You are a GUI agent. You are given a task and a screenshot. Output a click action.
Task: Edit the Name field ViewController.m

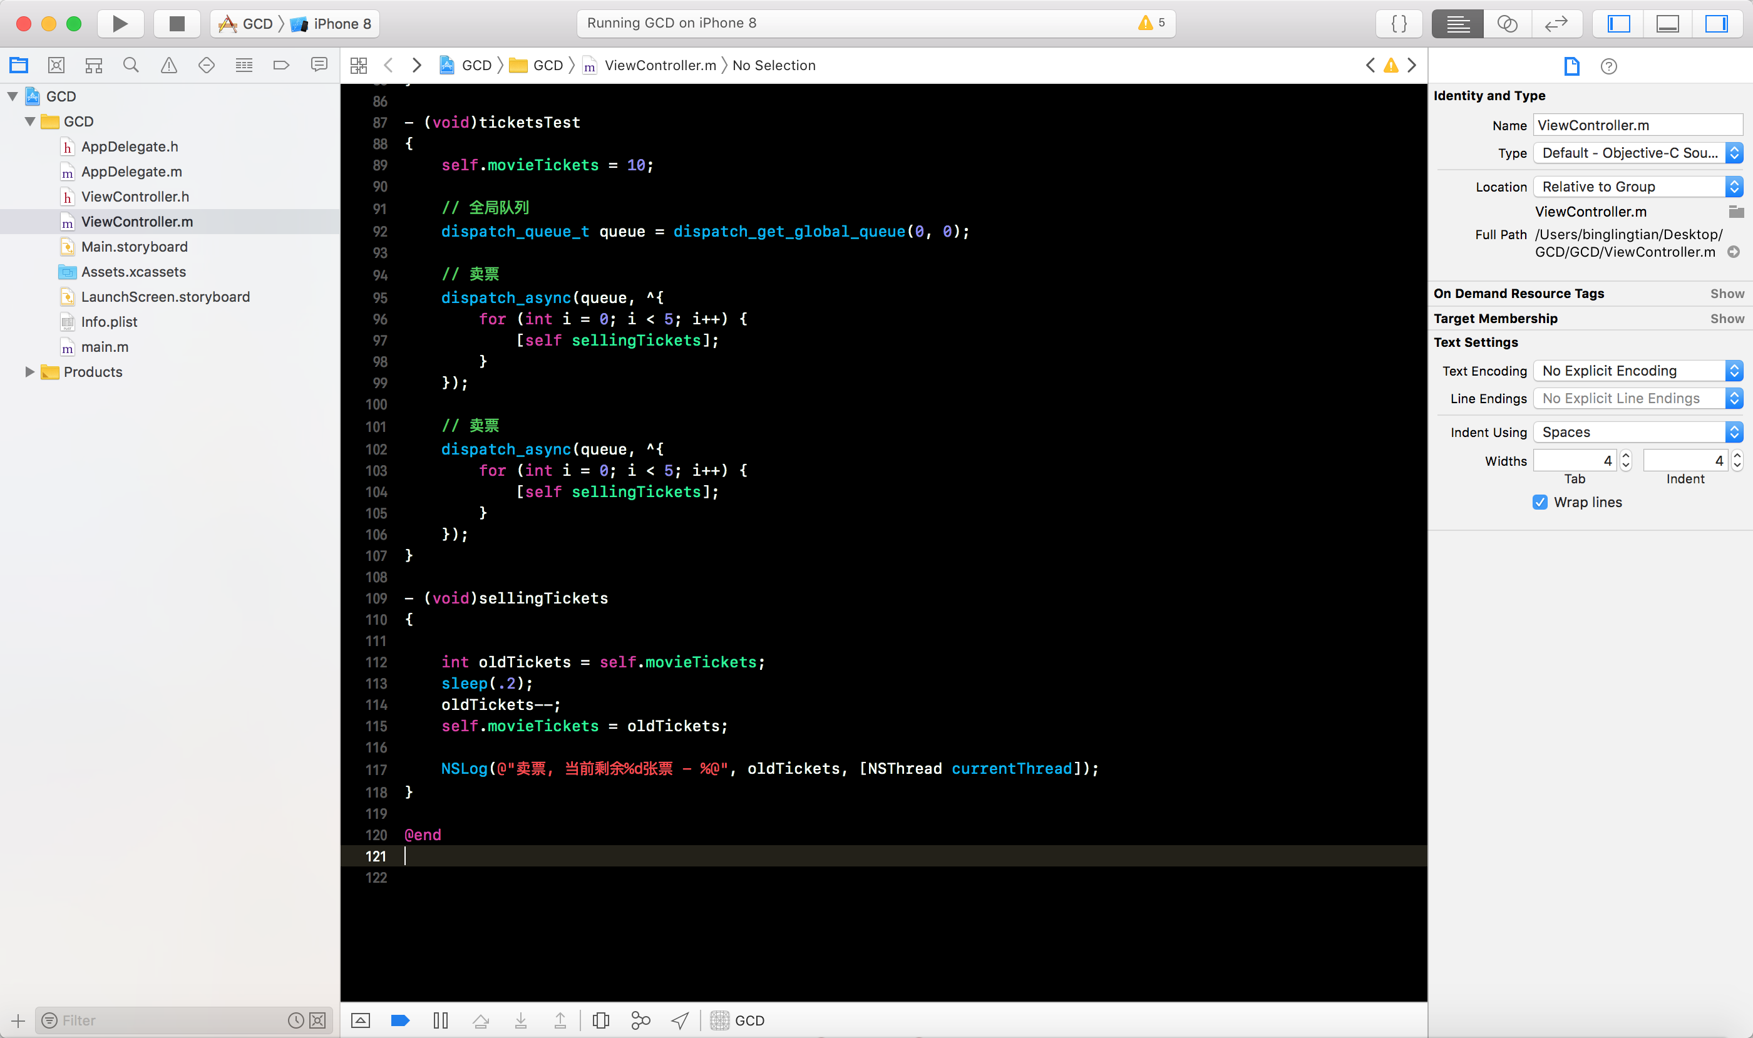[x=1638, y=125]
